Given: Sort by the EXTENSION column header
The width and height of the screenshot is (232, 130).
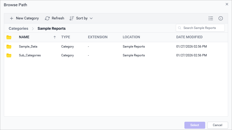Looking at the screenshot, I should point(98,37).
